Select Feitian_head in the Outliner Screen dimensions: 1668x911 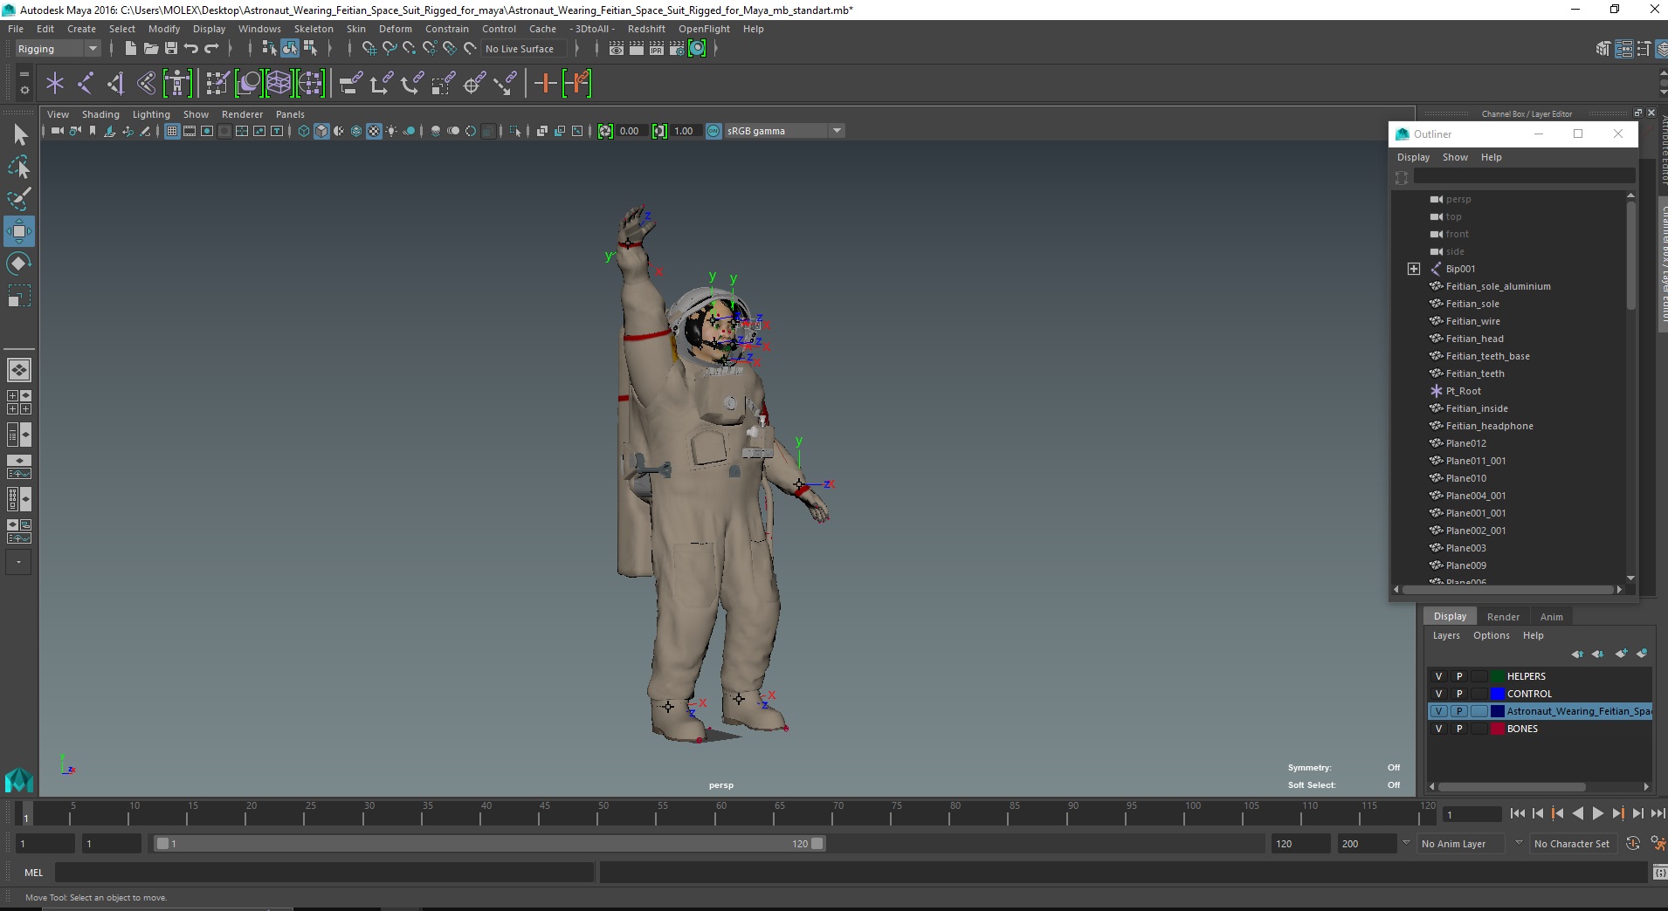[1474, 339]
